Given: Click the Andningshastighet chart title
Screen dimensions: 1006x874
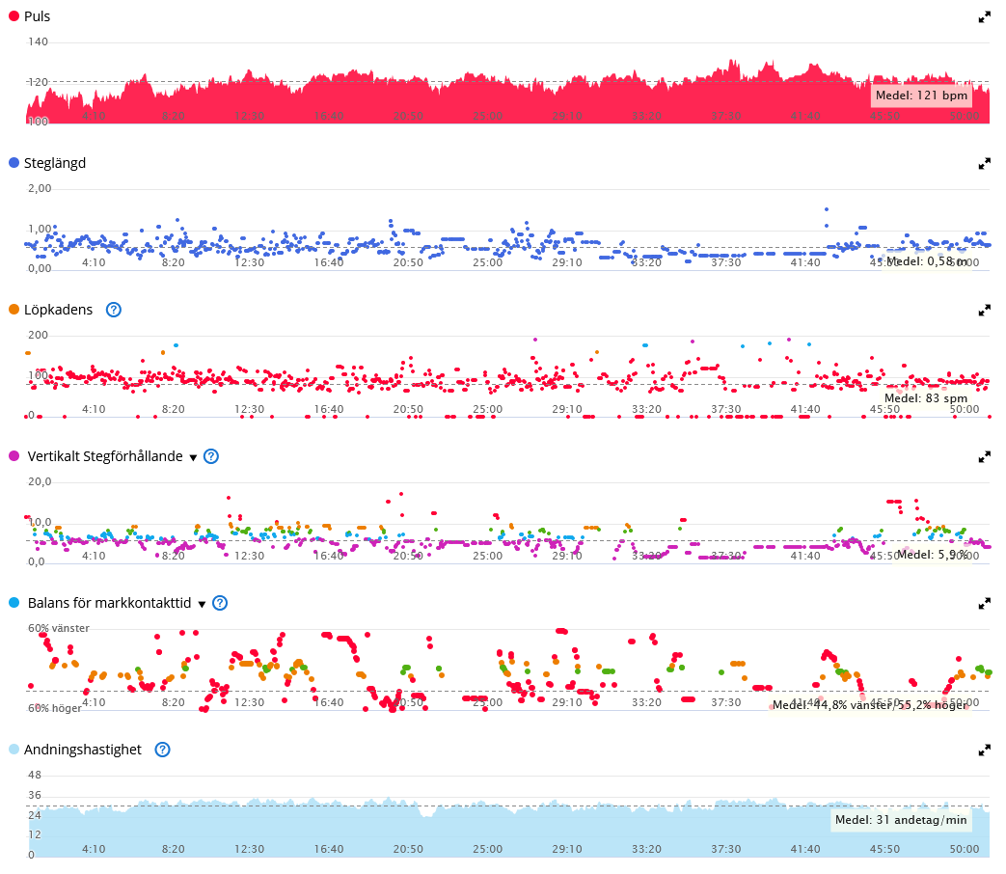Looking at the screenshot, I should pyautogui.click(x=83, y=750).
